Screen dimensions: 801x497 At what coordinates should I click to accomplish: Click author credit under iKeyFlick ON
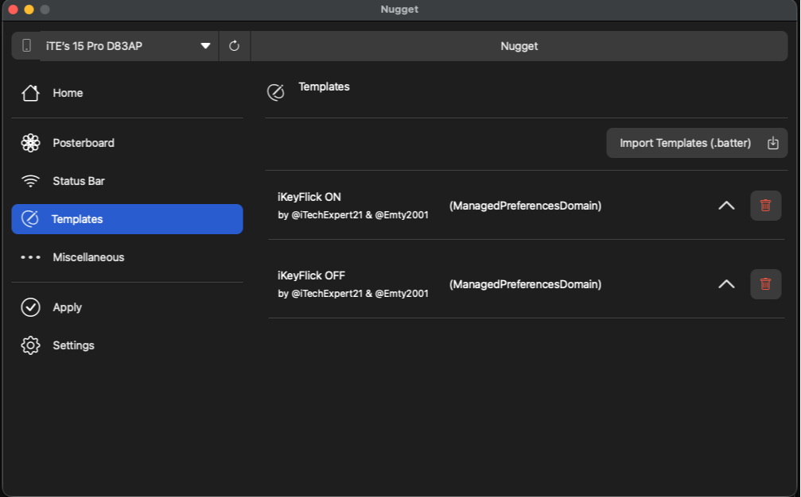[x=353, y=215]
